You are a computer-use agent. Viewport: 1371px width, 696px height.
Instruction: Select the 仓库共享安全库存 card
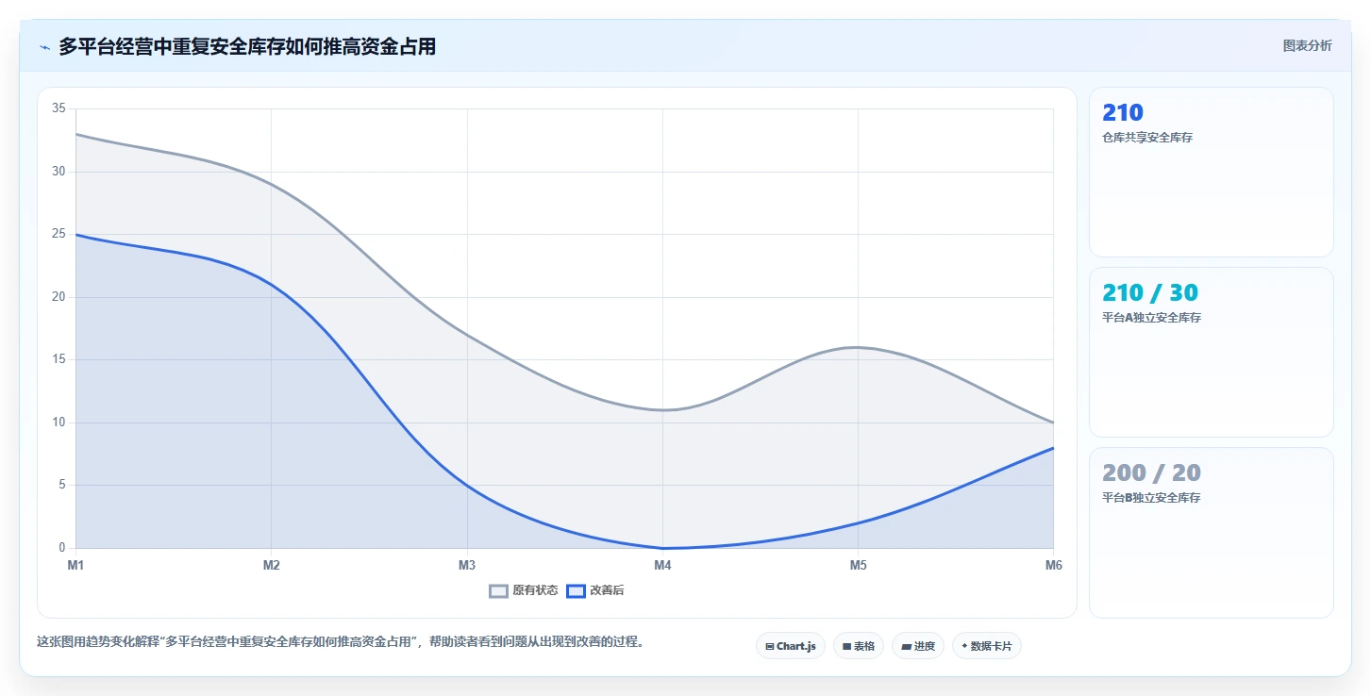pos(1212,172)
